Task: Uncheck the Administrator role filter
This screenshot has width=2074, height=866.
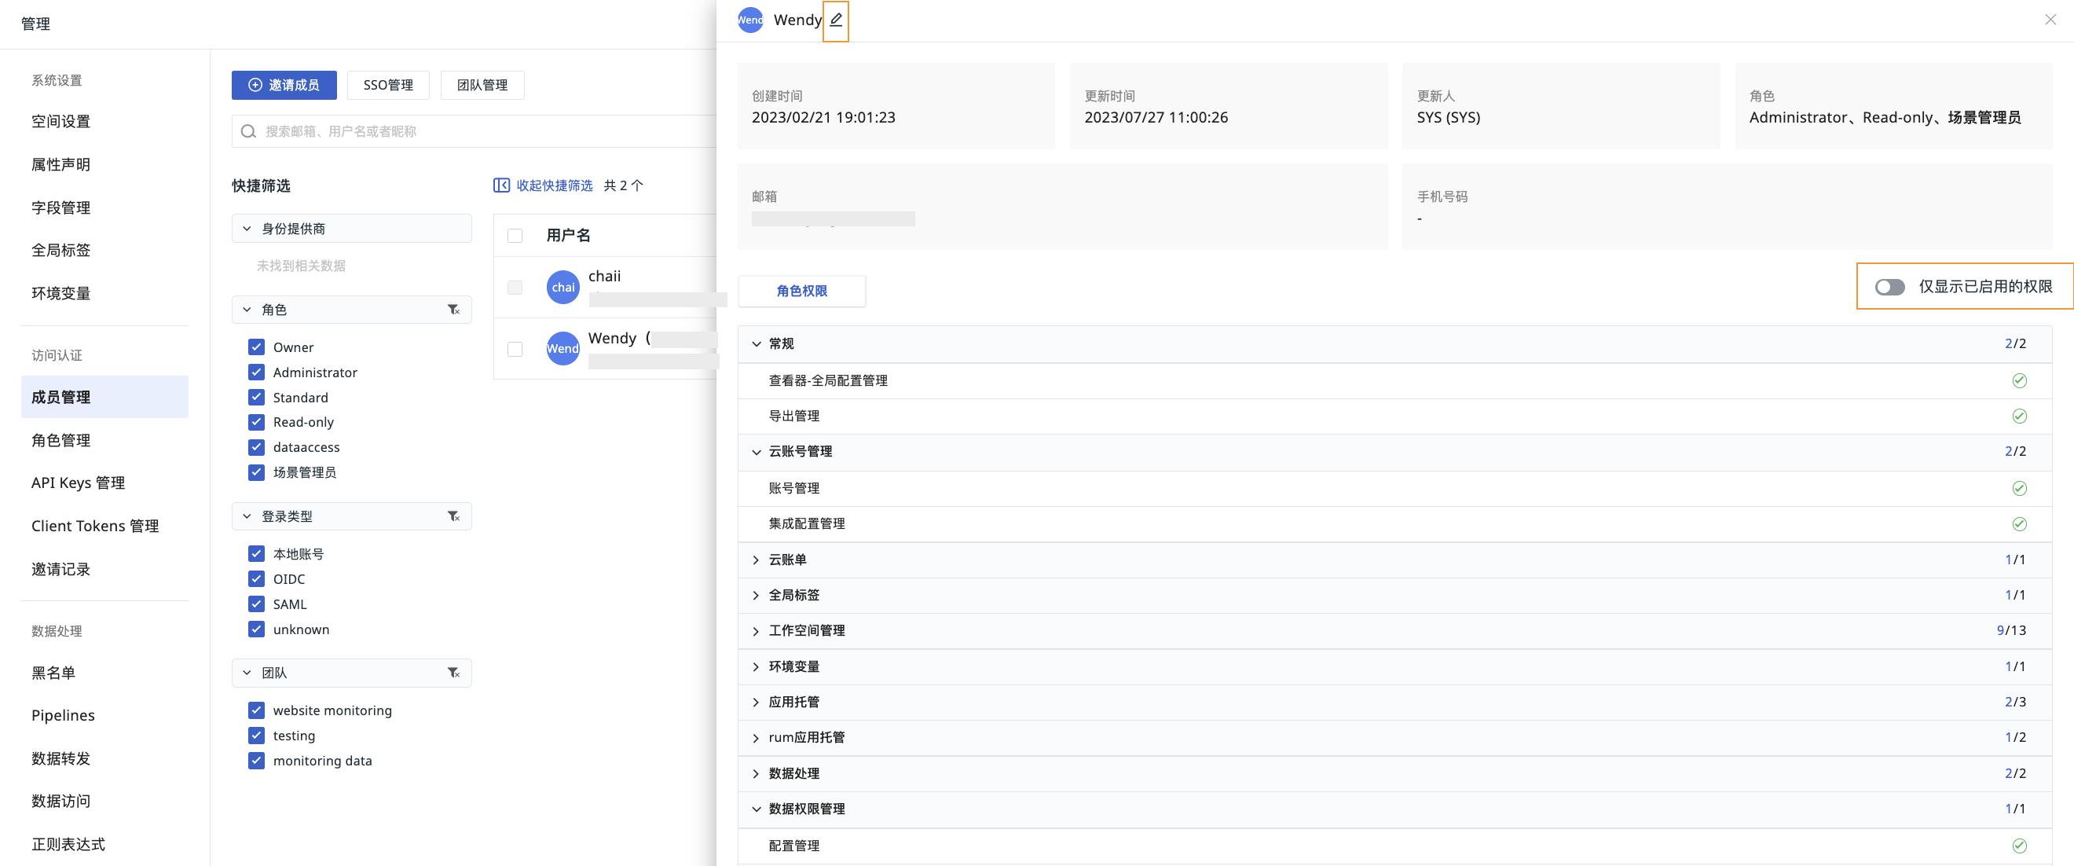Action: tap(256, 372)
